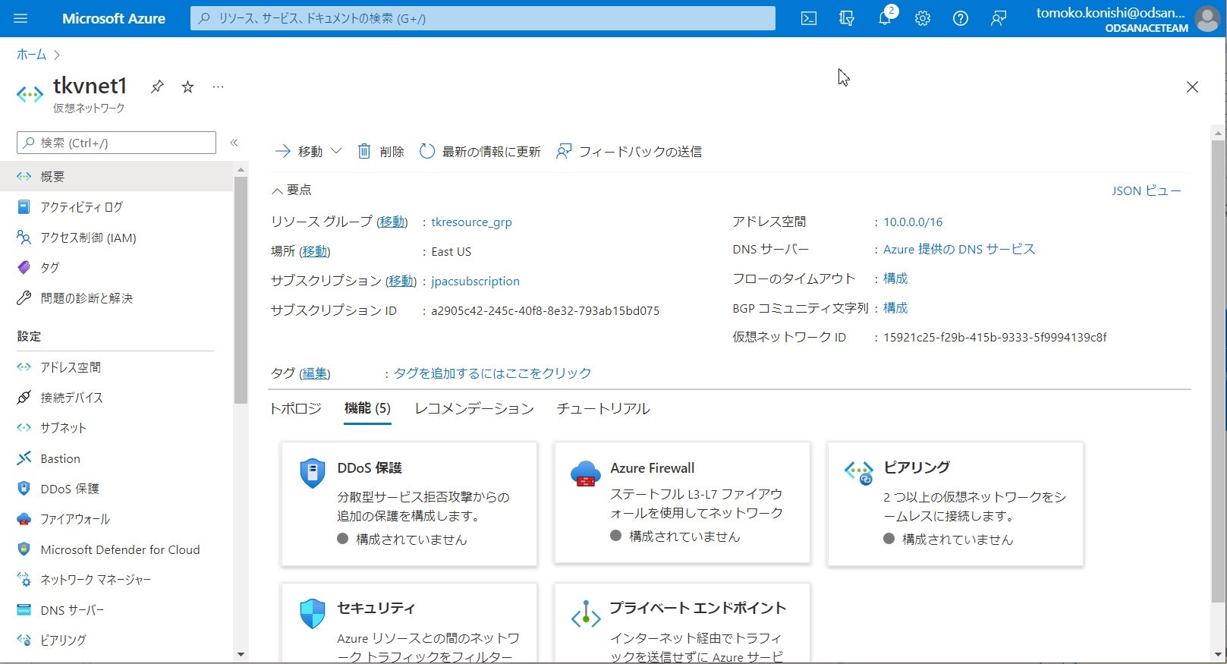Click the account avatar picture
Viewport: 1227px width, 664px height.
pos(1207,18)
